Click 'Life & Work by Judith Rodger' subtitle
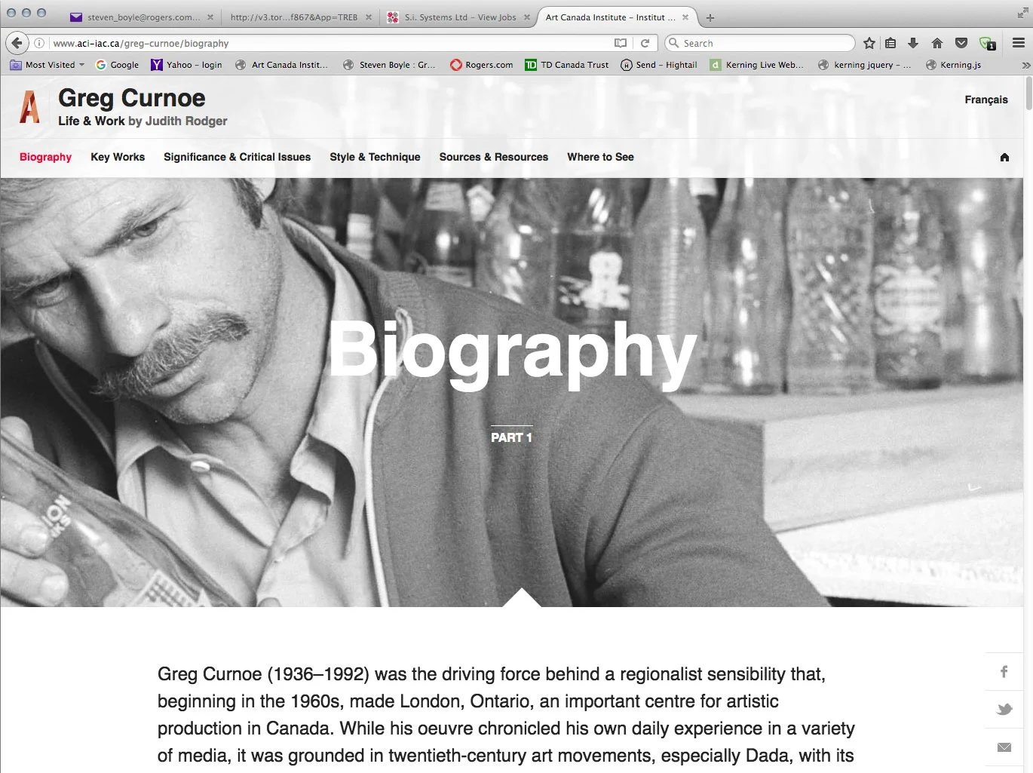1033x773 pixels. [143, 121]
